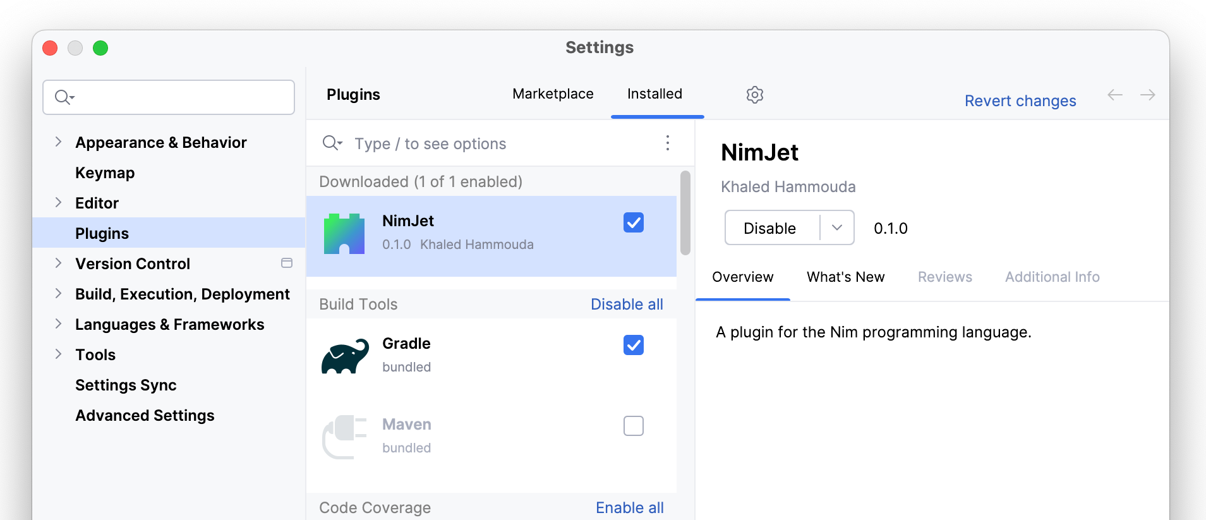
Task: Select the Gradle plugin name
Action: click(x=406, y=344)
